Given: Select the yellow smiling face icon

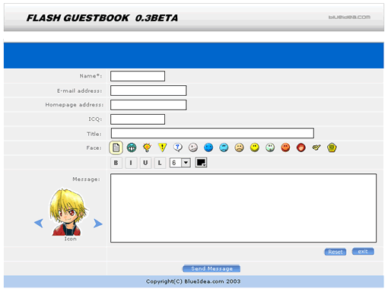Looking at the screenshot, I should coord(255,148).
